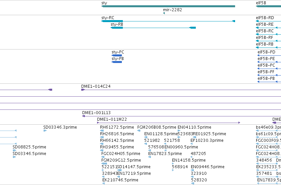Image resolution: width=281 pixels, height=185 pixels.
Task: Click the 487205 feature label
Action: (x=198, y=154)
